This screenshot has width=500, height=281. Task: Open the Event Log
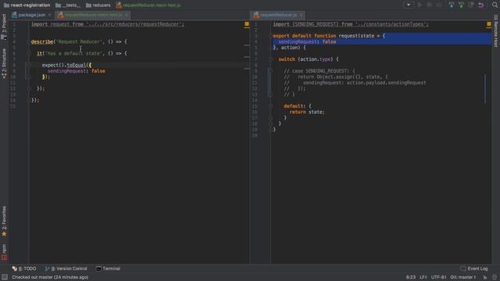[474, 269]
